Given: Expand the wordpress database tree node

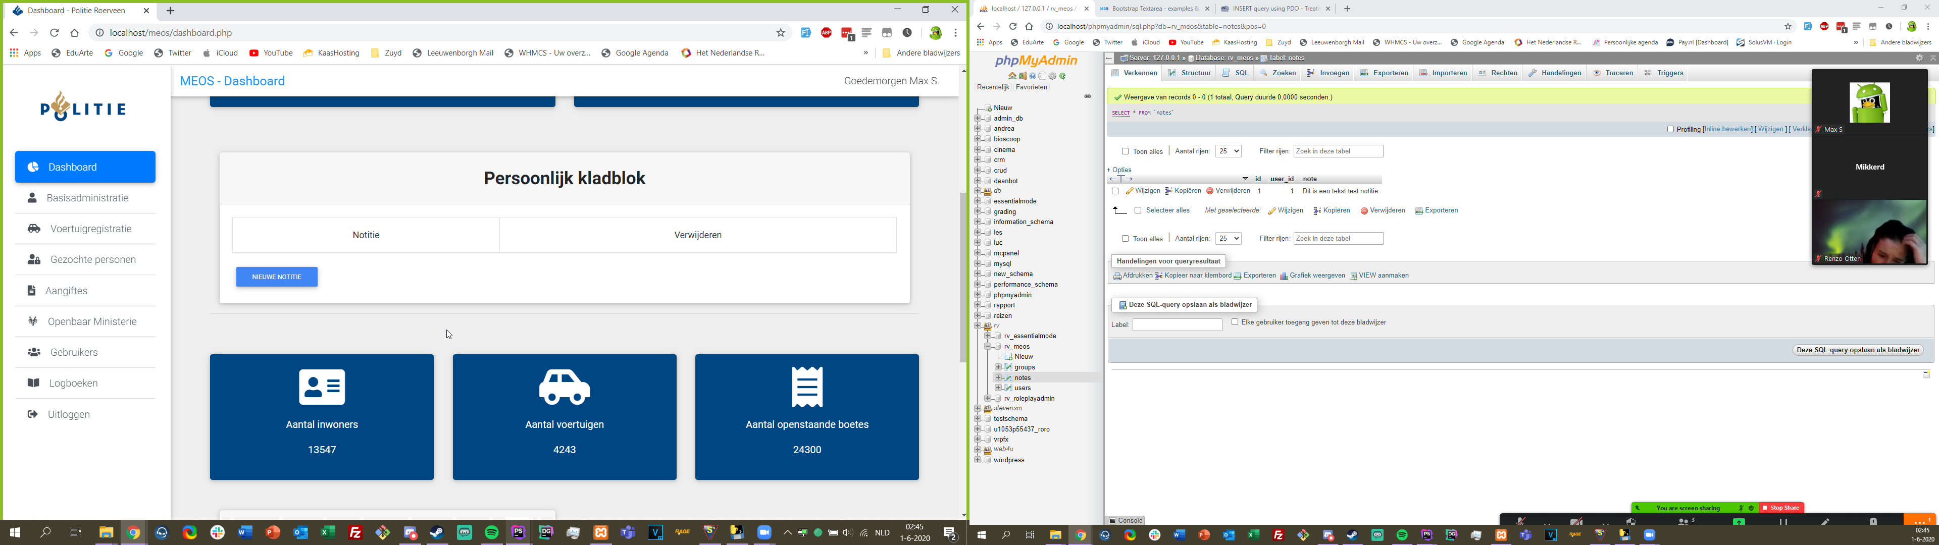Looking at the screenshot, I should pos(978,460).
